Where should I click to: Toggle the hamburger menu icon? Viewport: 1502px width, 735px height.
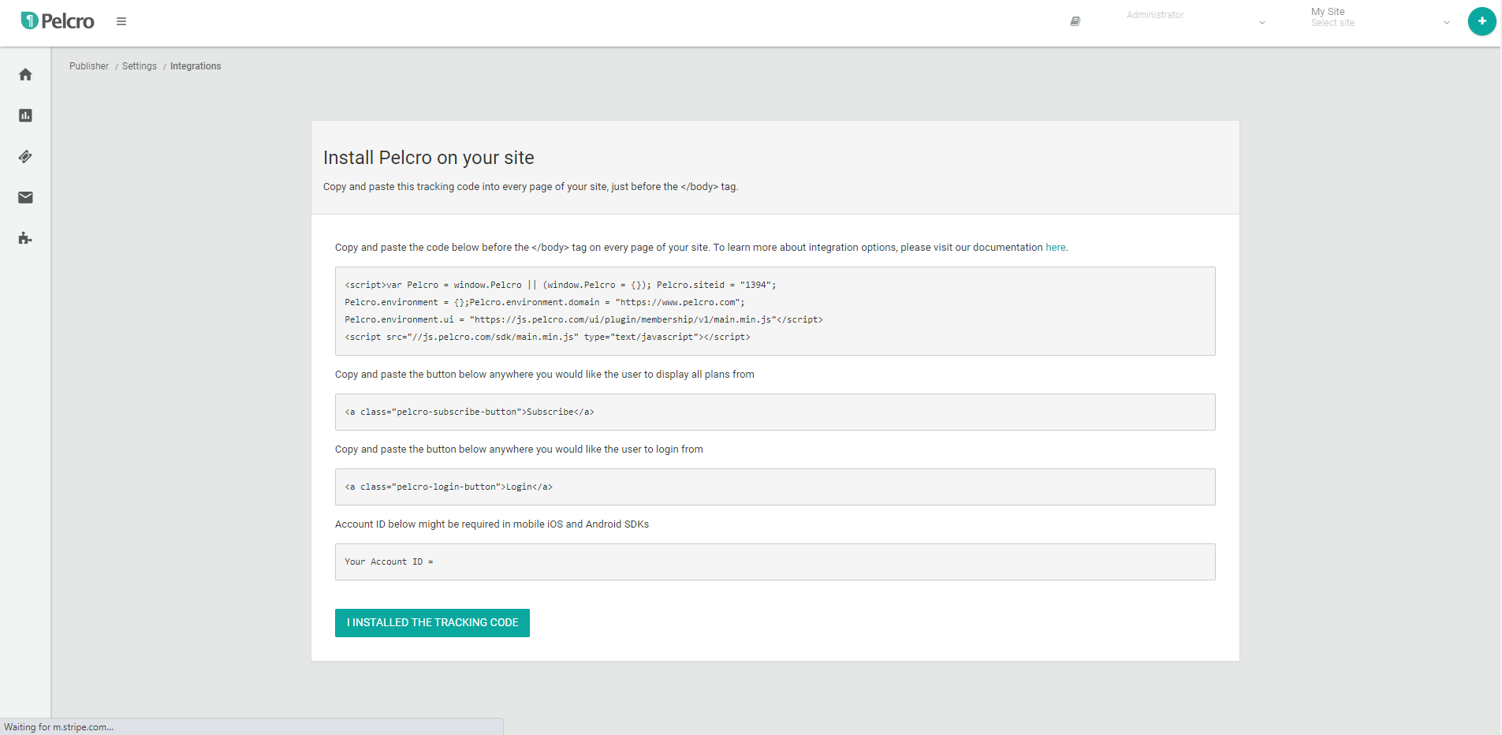coord(121,21)
